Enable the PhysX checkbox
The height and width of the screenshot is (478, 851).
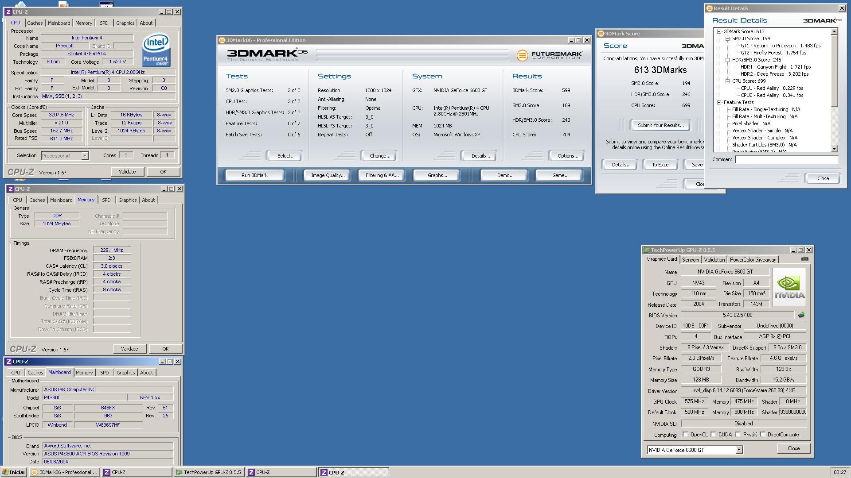(738, 435)
